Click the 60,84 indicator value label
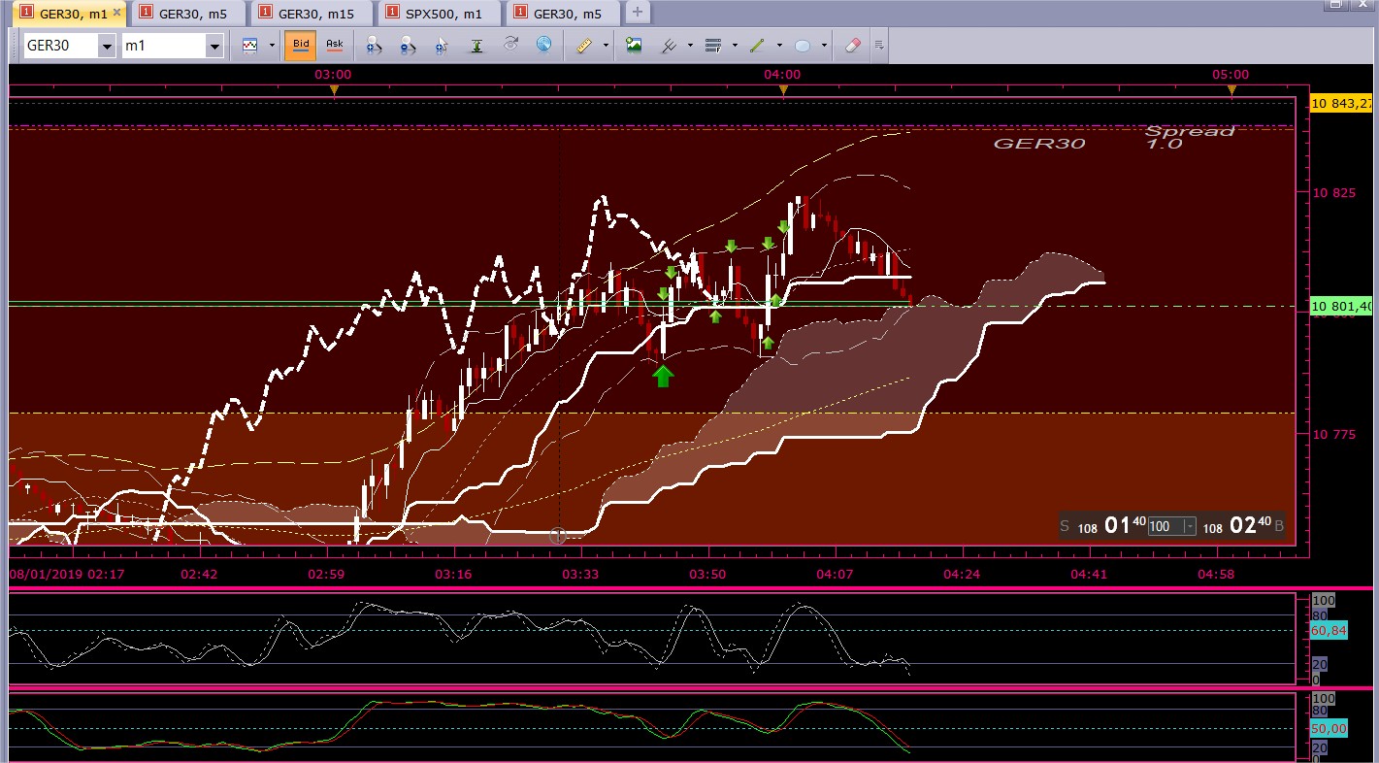The image size is (1379, 763). tap(1328, 630)
